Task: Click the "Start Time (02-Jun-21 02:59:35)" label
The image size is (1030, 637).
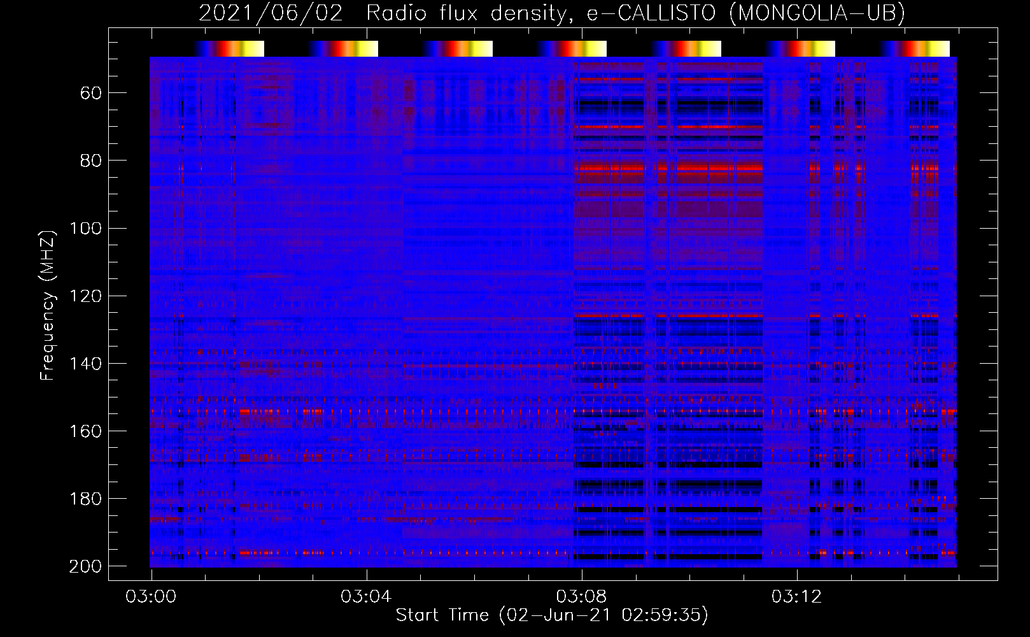Action: (x=552, y=615)
